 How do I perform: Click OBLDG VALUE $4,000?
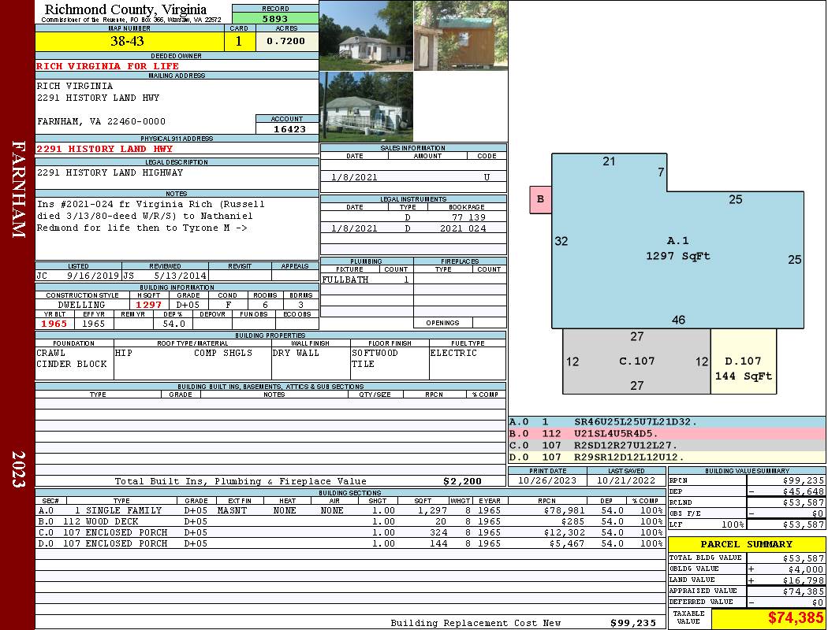pyautogui.click(x=806, y=569)
